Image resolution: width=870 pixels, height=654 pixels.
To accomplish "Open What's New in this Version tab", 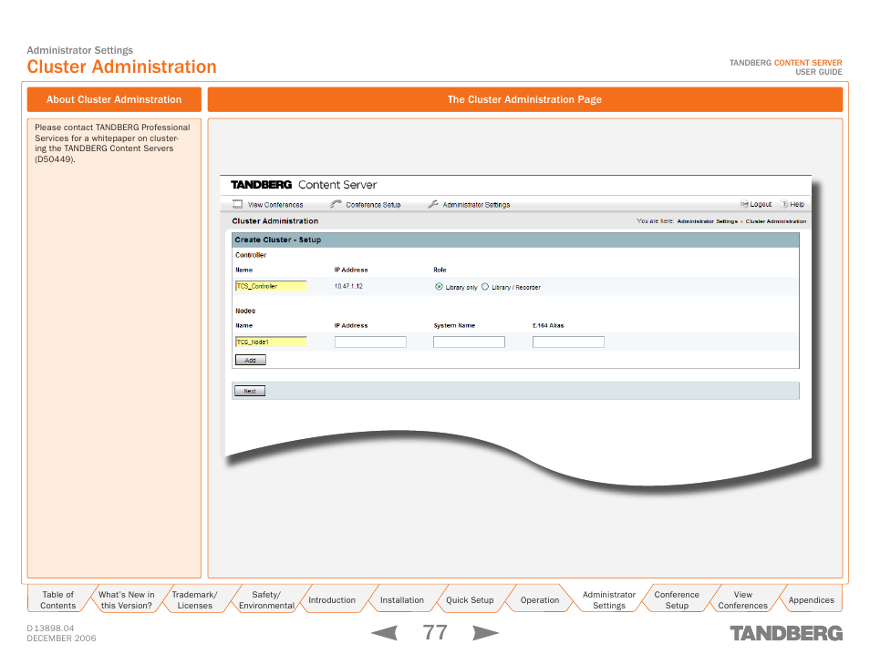I will 127,599.
